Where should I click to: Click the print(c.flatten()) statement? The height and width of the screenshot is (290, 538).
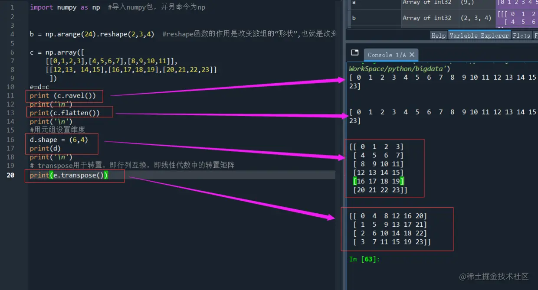click(65, 113)
